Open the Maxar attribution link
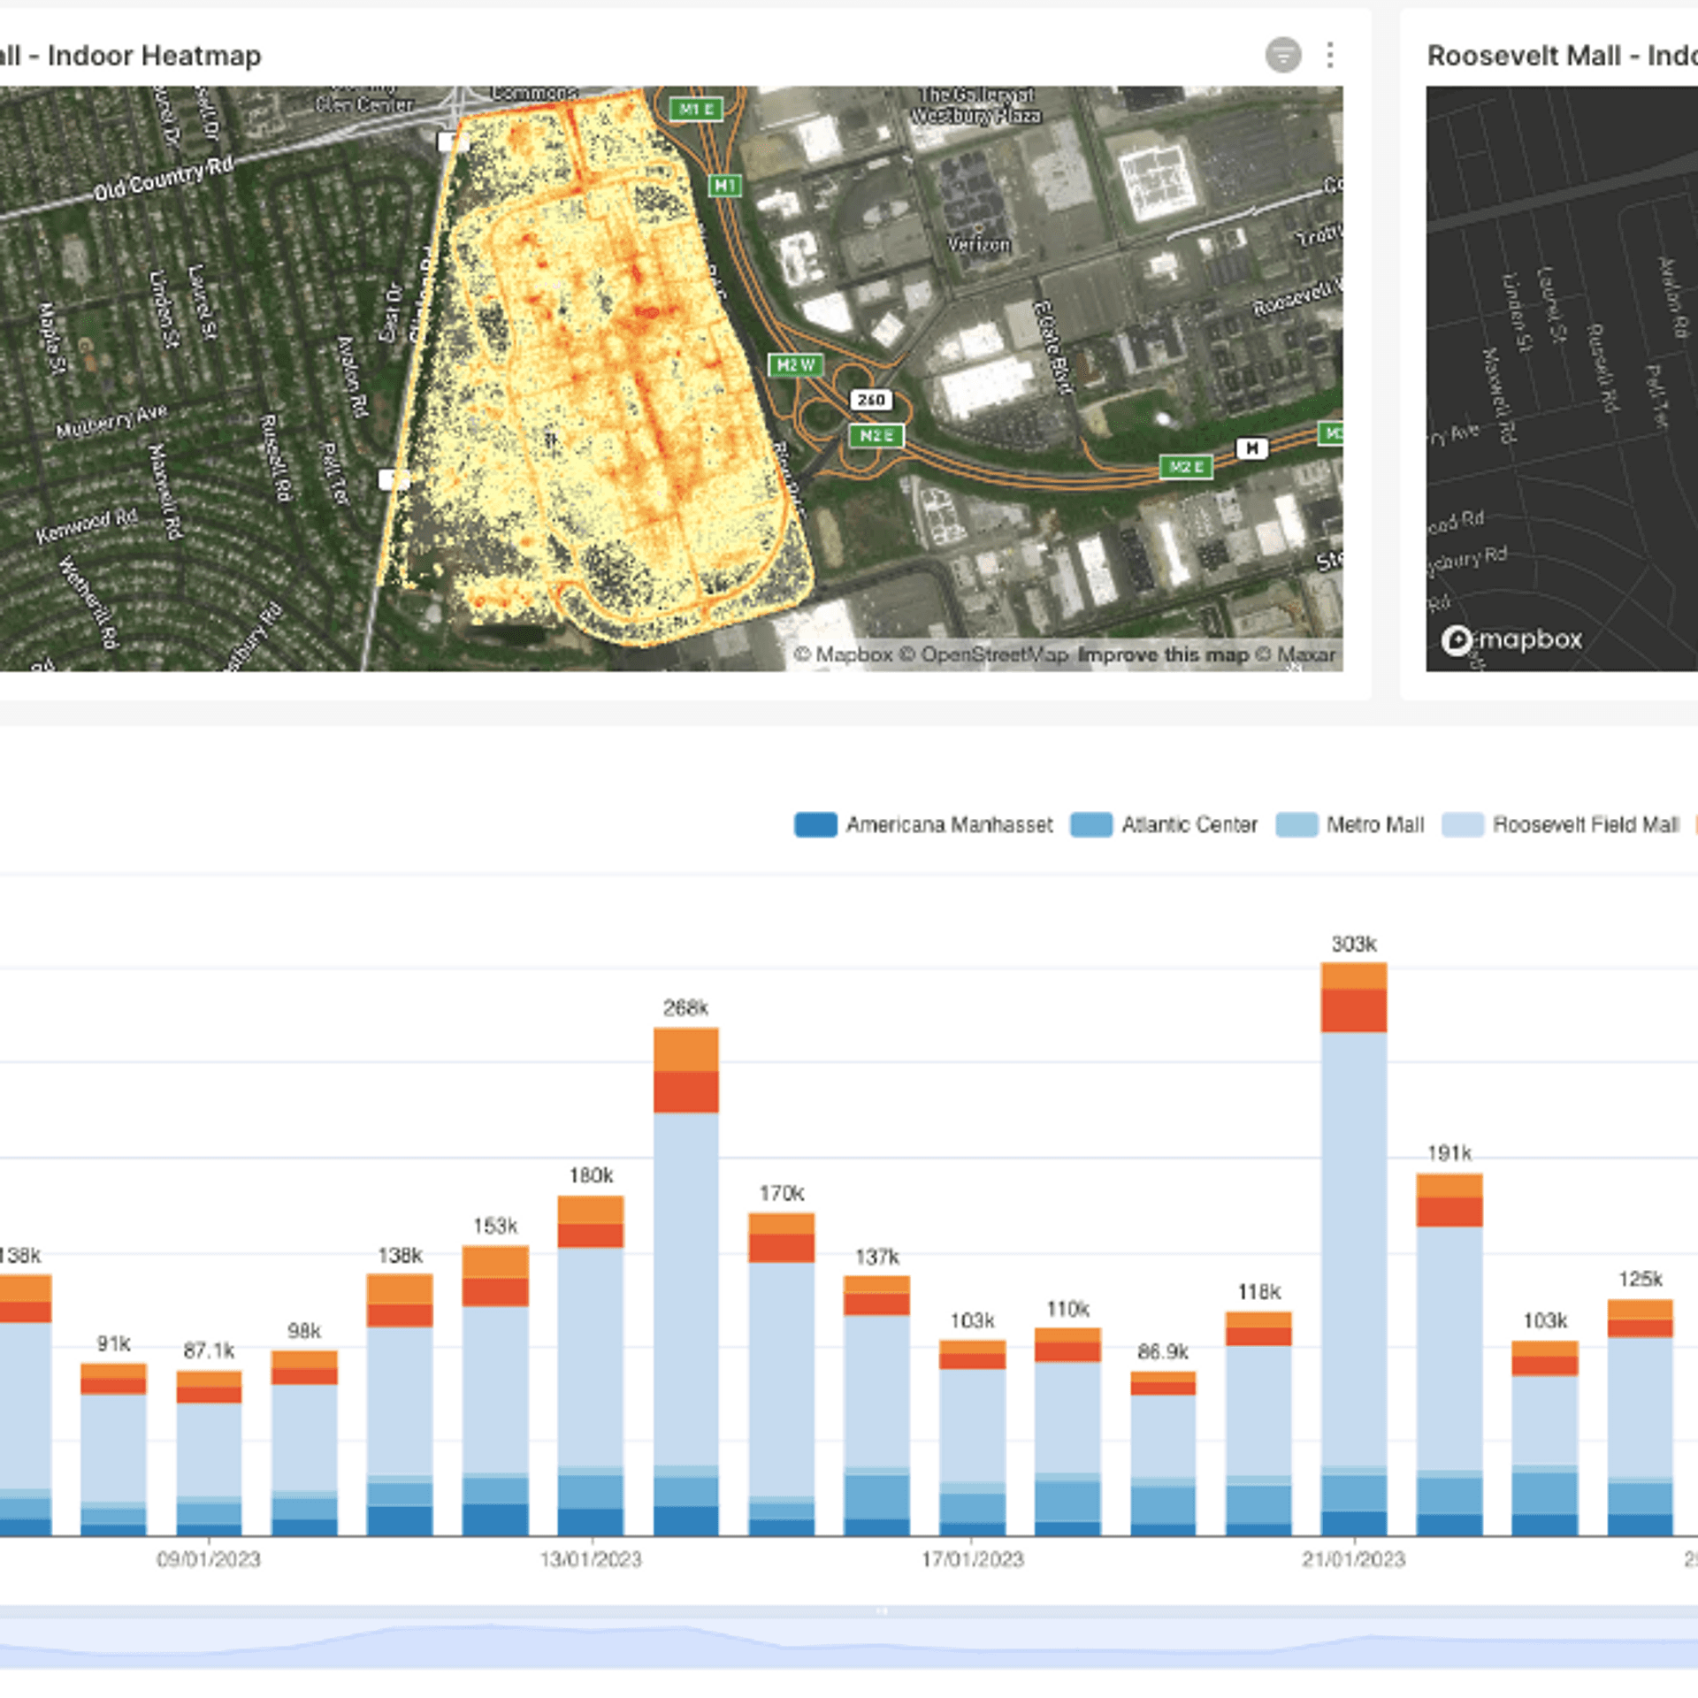 click(1296, 654)
